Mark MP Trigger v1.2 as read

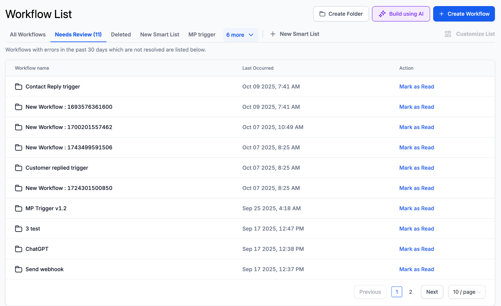pos(417,208)
